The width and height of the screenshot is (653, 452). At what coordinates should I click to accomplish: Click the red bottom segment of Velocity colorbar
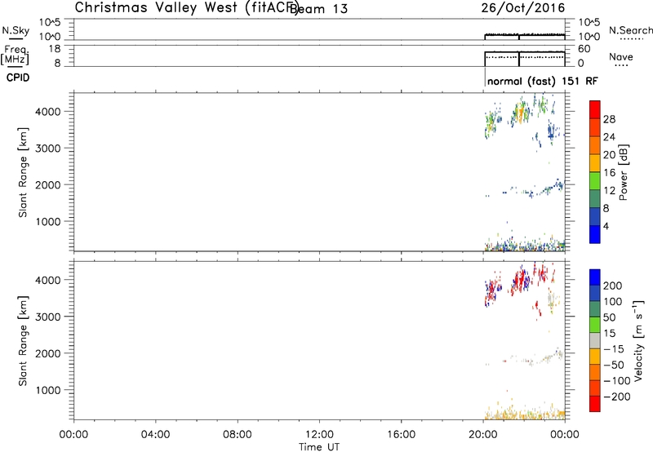click(x=595, y=404)
